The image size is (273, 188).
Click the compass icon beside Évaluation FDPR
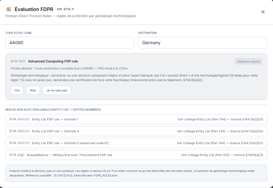pos(9,9)
